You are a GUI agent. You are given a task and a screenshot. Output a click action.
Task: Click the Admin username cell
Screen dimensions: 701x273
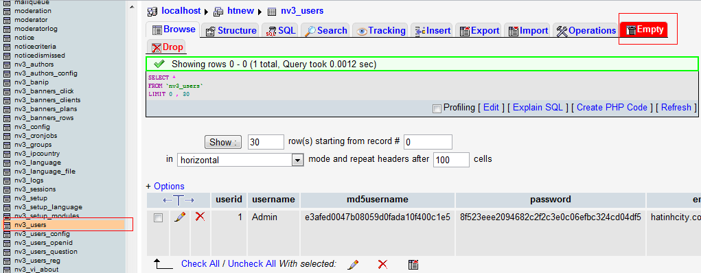point(274,233)
